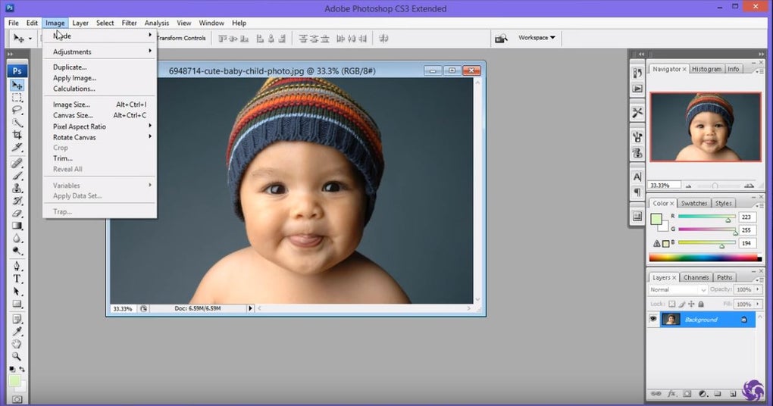Switch to the Channels tab
Viewport: 773px width, 406px height.
pyautogui.click(x=696, y=277)
